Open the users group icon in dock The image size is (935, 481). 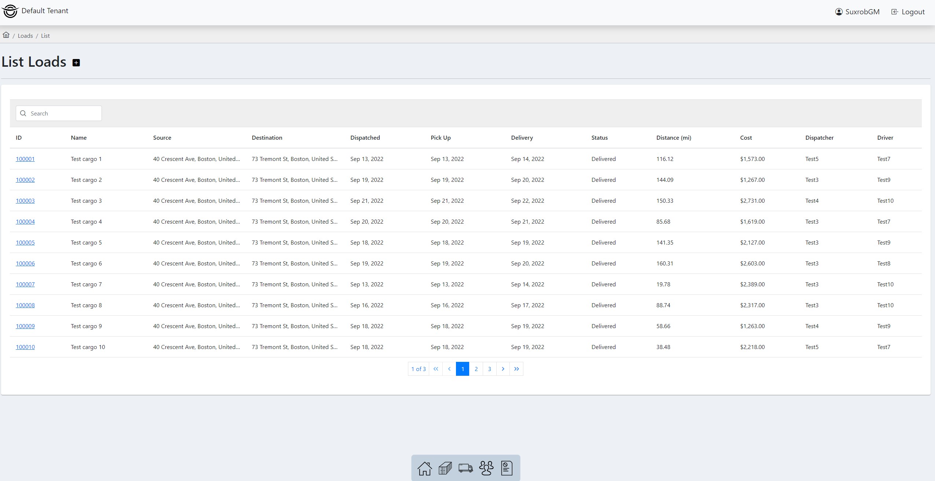click(486, 468)
